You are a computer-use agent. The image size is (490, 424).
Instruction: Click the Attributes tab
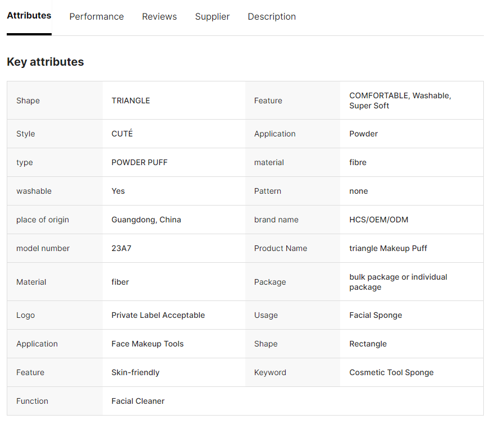click(x=29, y=16)
